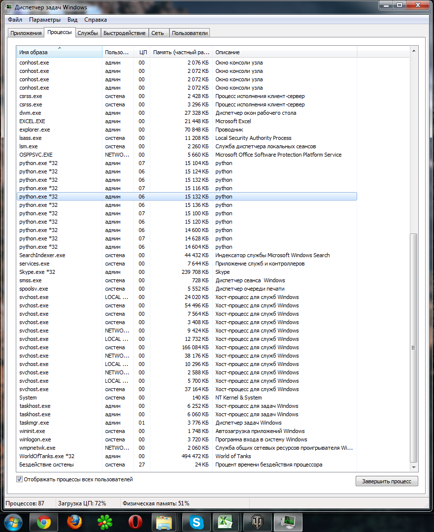
Task: Select csrss.exe row with 3 296 КБ
Action: [187, 104]
